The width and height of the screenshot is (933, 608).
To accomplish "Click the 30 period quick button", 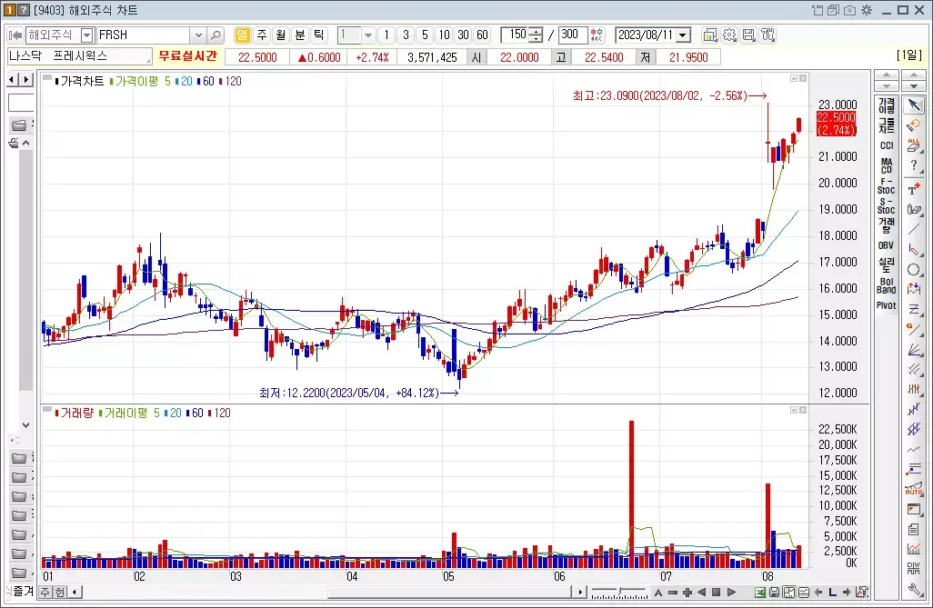I will 463,35.
